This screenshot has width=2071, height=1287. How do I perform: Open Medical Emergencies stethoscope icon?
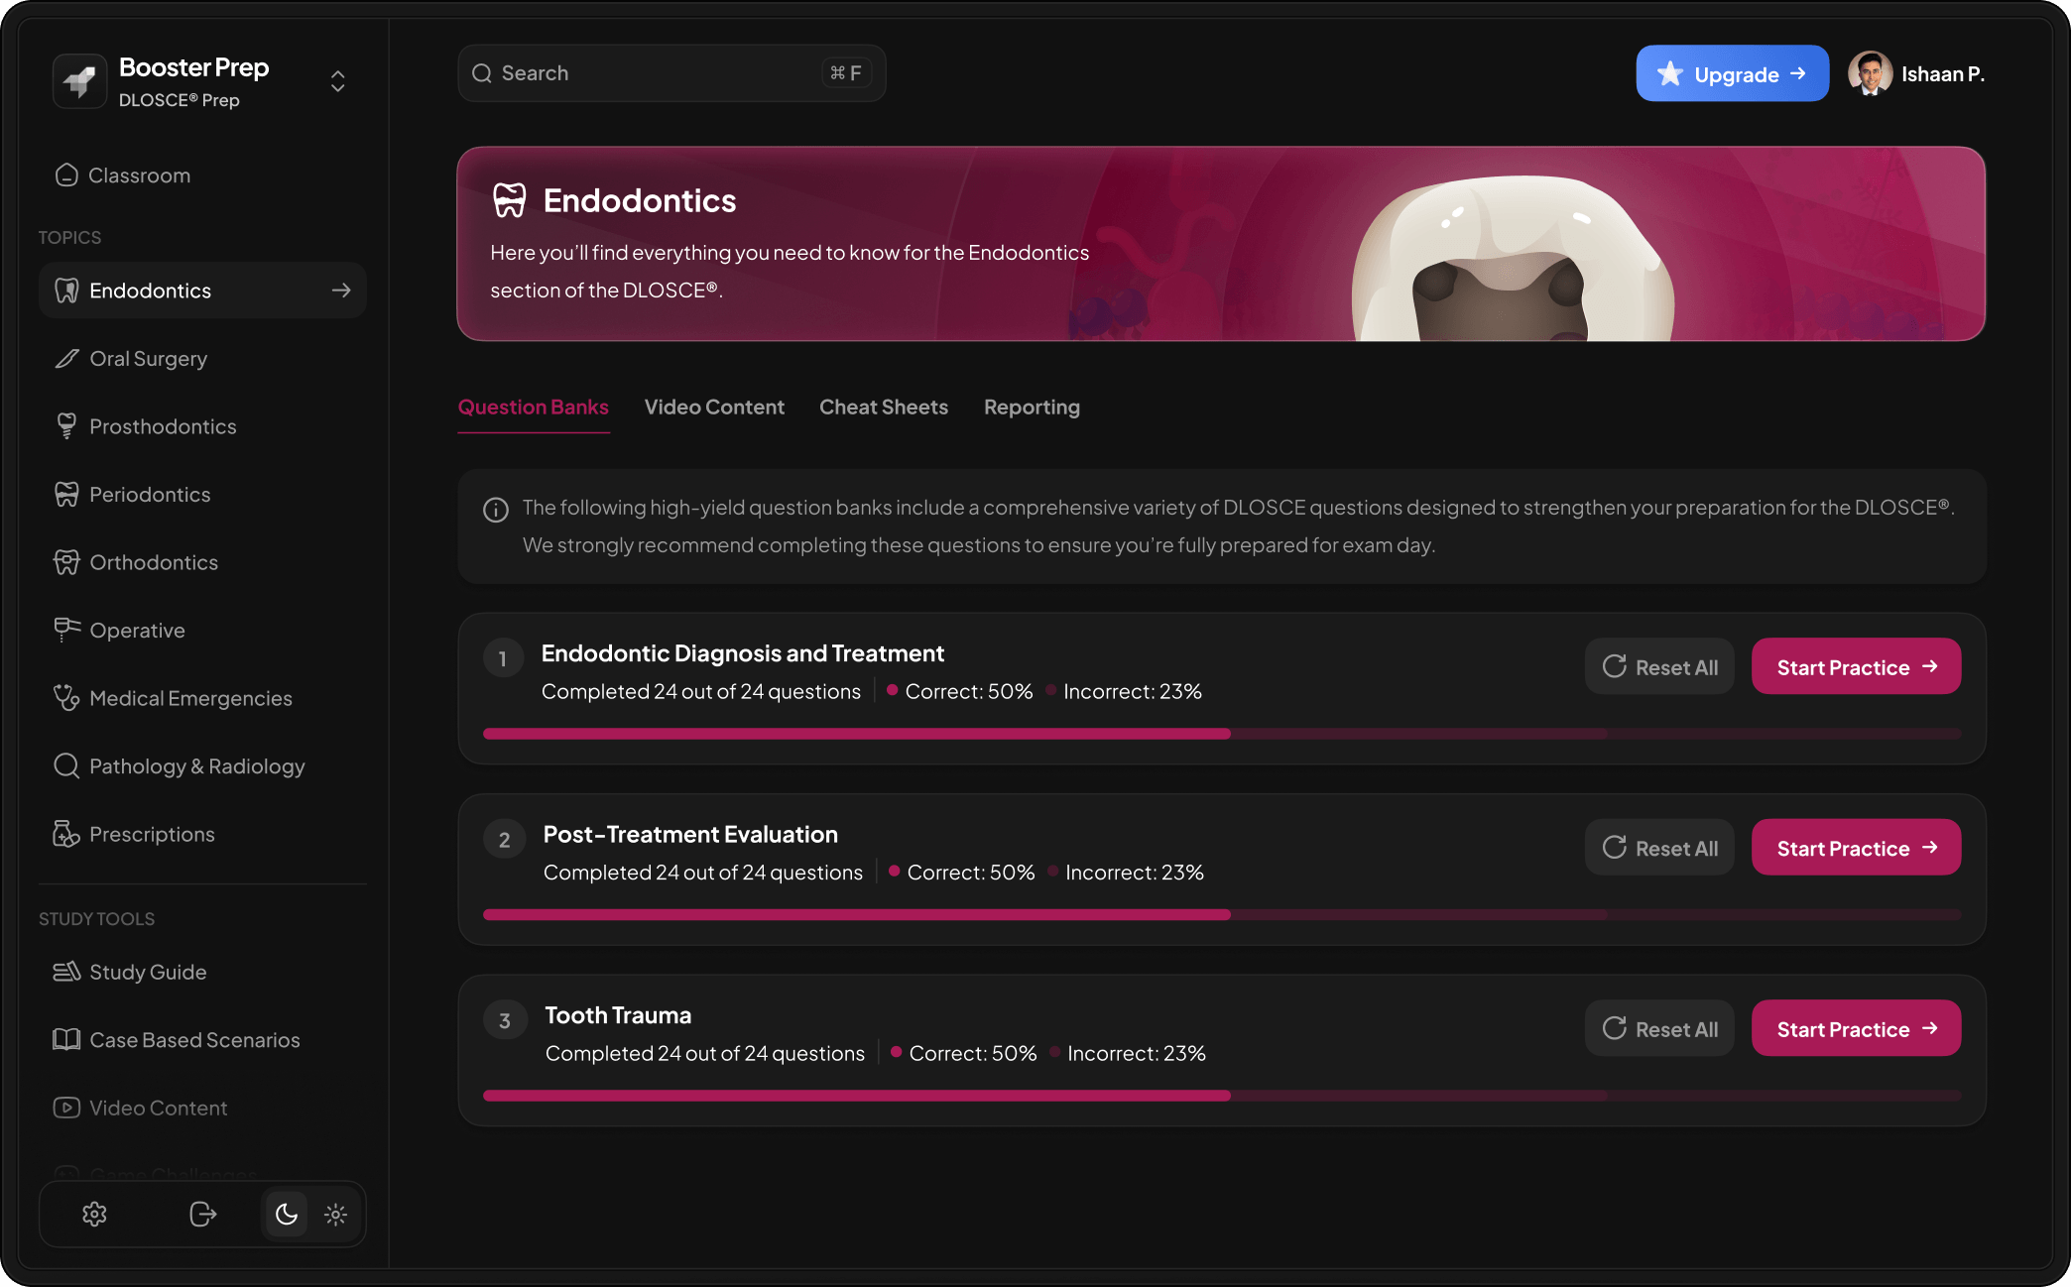coord(66,698)
